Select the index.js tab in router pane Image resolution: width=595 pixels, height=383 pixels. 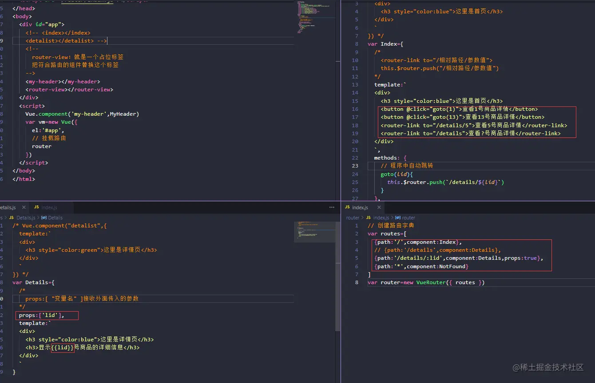[360, 207]
